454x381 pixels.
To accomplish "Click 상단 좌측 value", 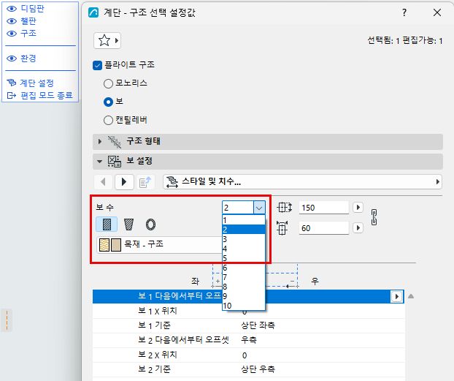I will [x=258, y=325].
